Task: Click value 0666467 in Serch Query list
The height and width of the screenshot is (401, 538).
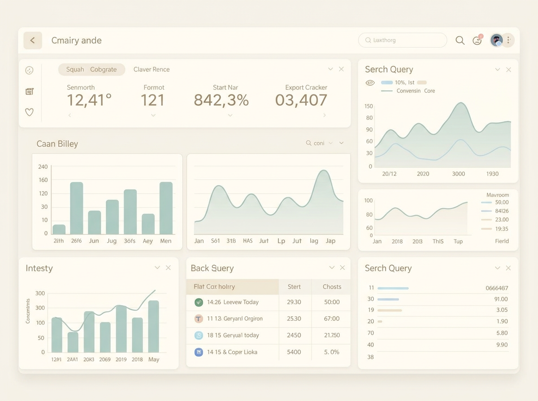Action: tap(497, 288)
